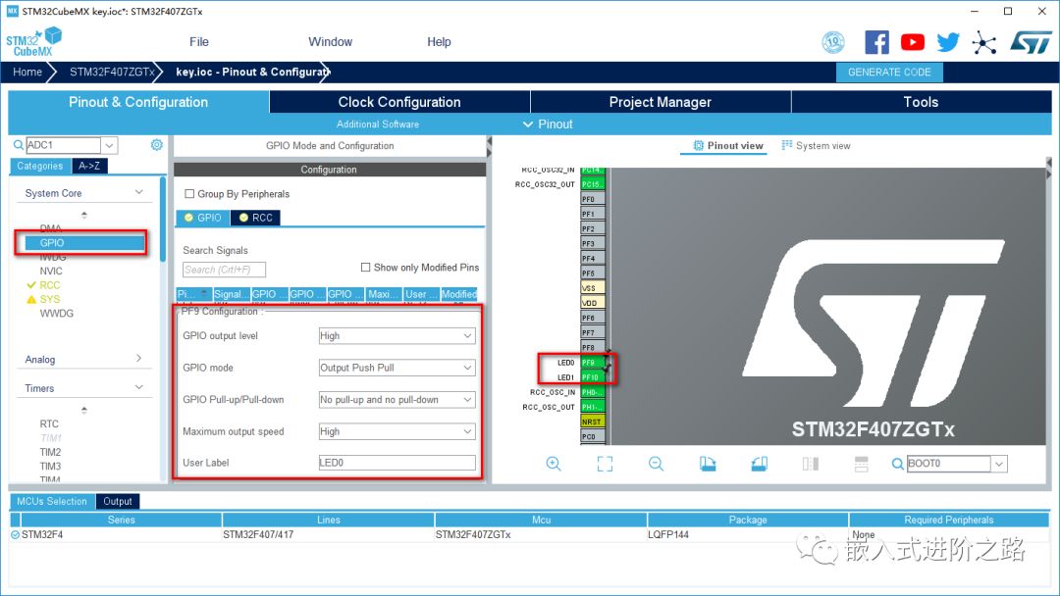Image resolution: width=1060 pixels, height=596 pixels.
Task: Zoom in on the pinout view
Action: (554, 464)
